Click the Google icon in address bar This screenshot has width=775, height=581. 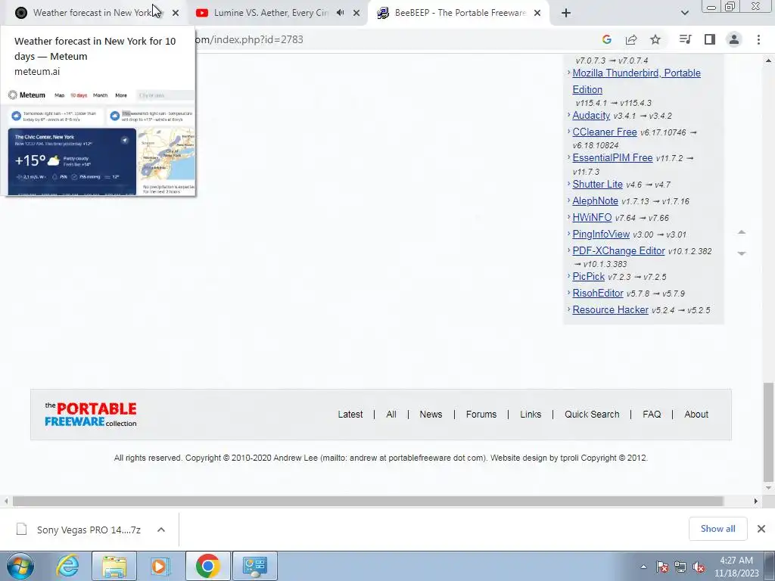(x=607, y=39)
